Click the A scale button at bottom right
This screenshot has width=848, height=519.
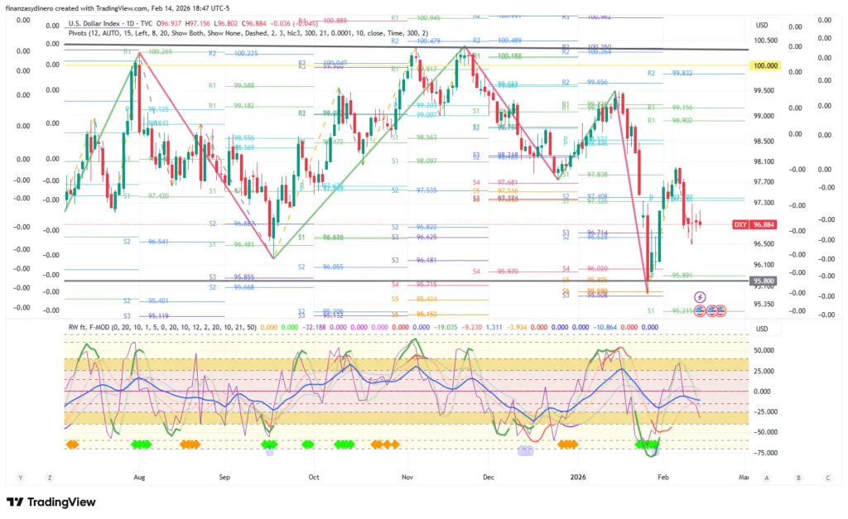click(x=767, y=478)
